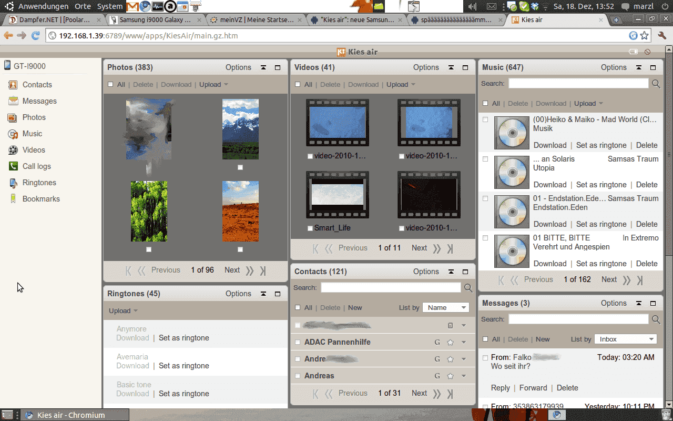Click the Messages search magnifier icon

pos(656,319)
